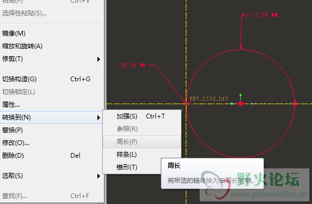This screenshot has width=312, height=204.
Task: Expand the 转换到(N) submenu arrow
Action: click(x=98, y=117)
